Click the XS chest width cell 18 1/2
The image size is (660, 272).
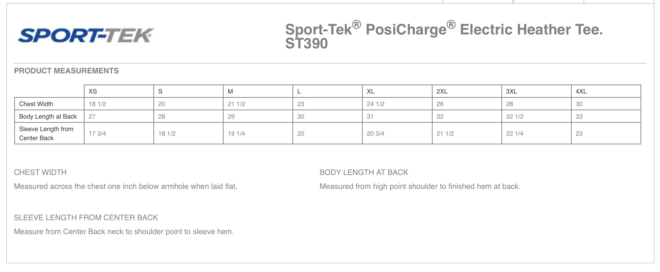click(x=97, y=104)
